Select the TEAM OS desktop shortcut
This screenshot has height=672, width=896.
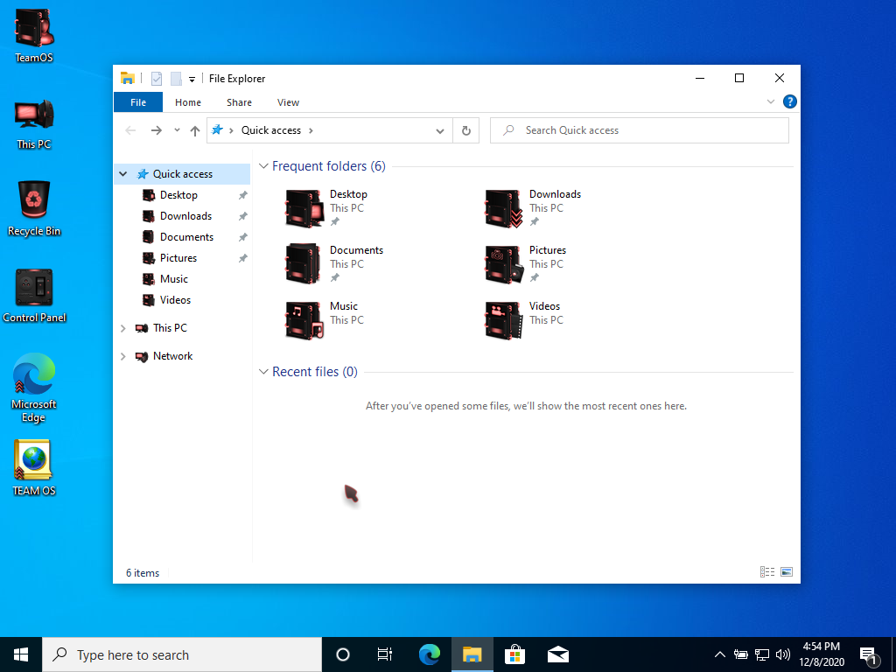[x=34, y=468]
